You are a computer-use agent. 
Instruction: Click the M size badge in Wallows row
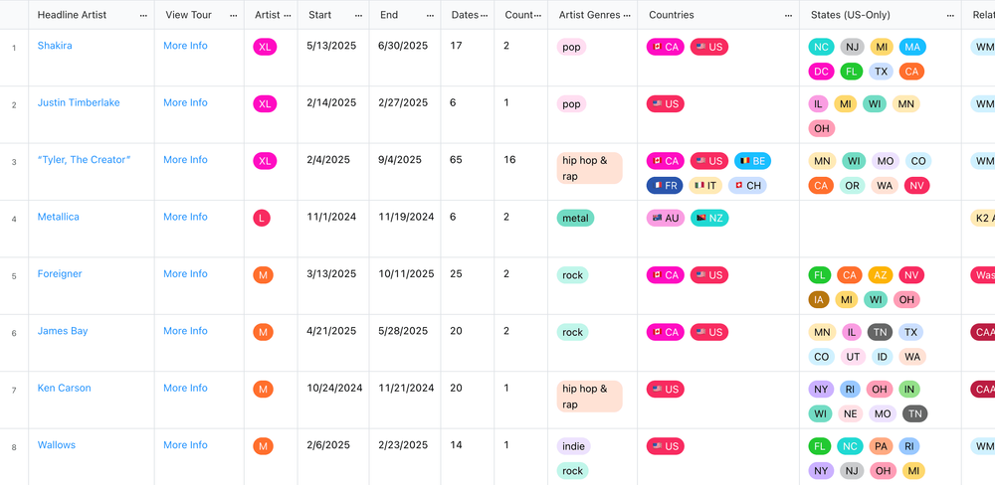point(263,446)
